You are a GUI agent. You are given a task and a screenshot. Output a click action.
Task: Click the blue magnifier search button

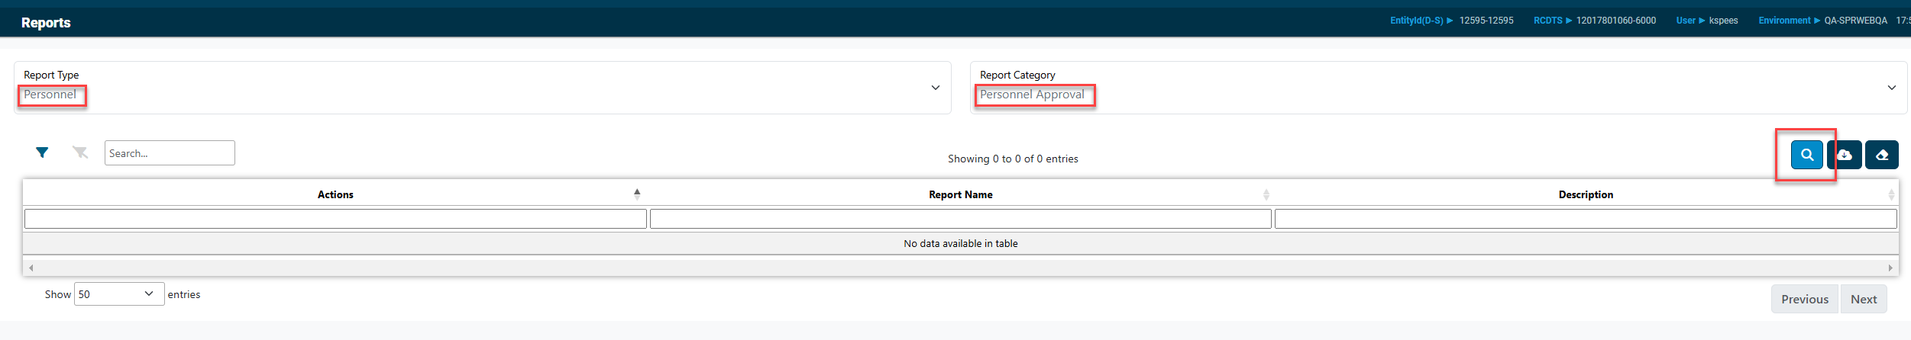(1806, 155)
